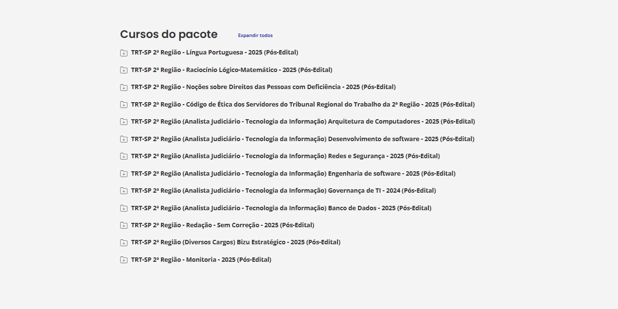Screen dimensions: 618x309
Task: Click folder-plus icon for Engenharia de software
Action: [x=124, y=174]
